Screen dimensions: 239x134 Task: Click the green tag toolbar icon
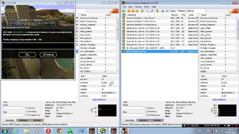157,11
